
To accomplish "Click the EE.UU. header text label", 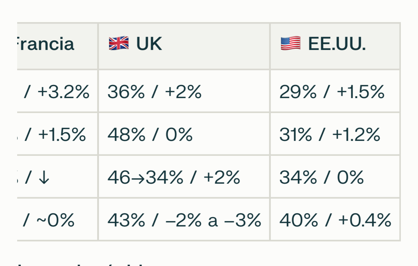I will point(337,44).
